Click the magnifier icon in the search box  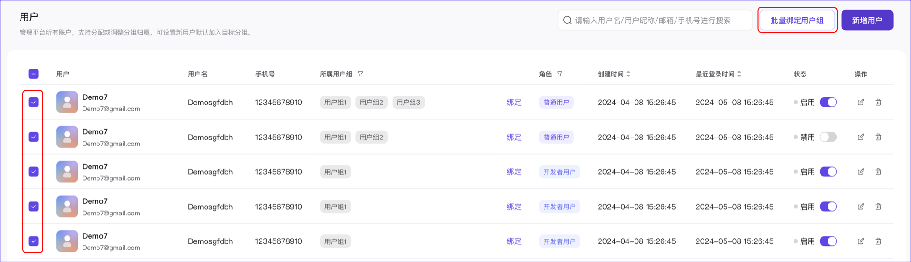click(567, 20)
